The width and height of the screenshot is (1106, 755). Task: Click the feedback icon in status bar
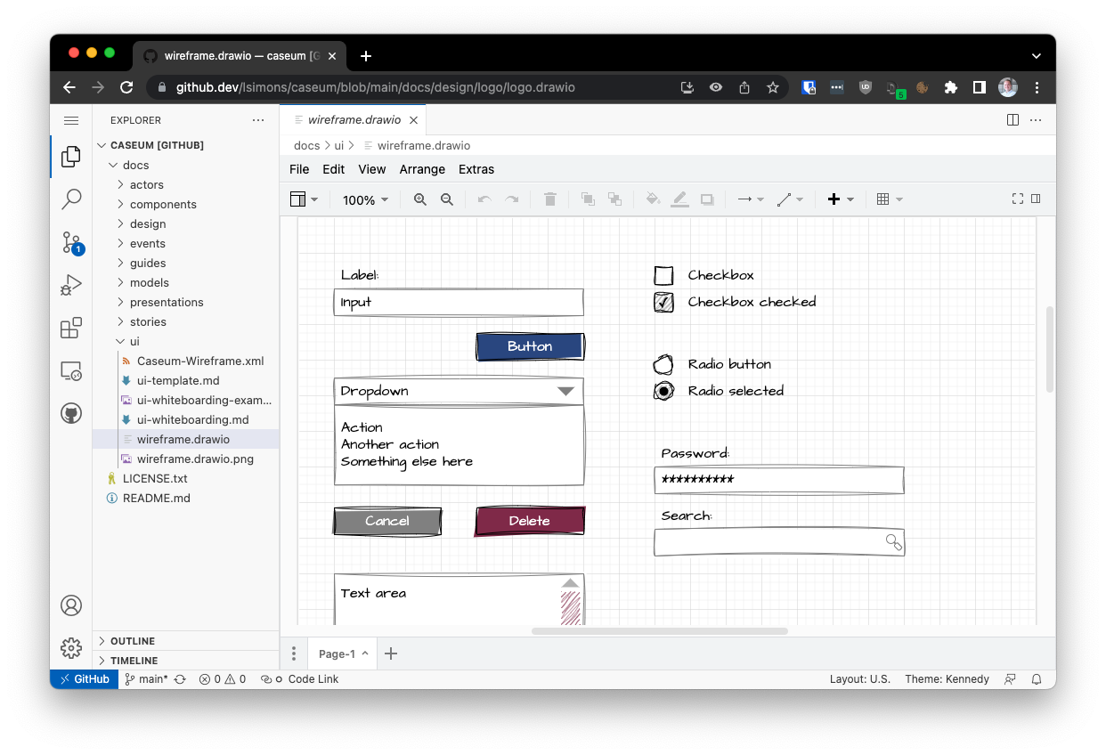click(1010, 679)
